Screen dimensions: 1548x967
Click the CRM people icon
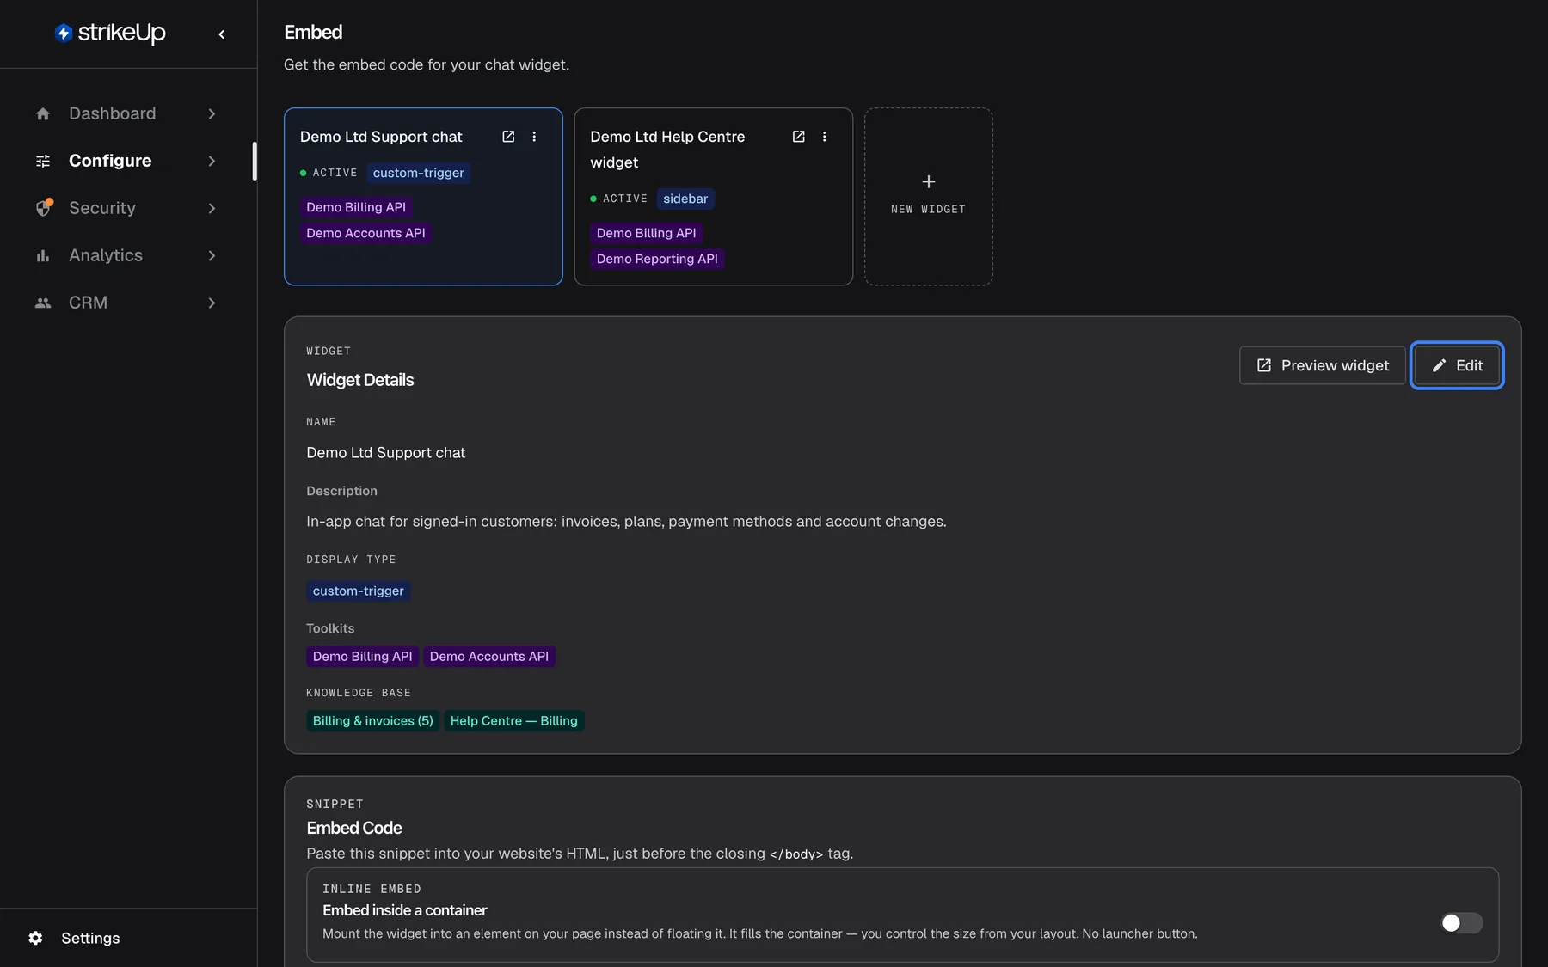(43, 303)
